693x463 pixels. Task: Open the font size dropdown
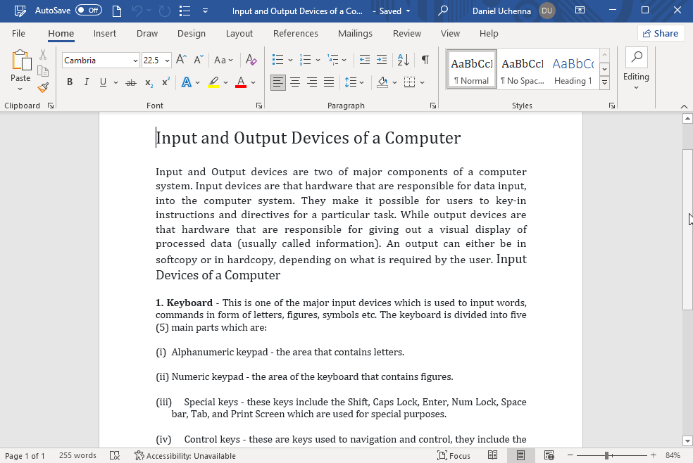166,60
